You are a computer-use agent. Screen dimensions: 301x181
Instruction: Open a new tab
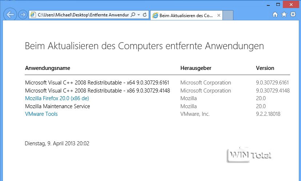228,15
